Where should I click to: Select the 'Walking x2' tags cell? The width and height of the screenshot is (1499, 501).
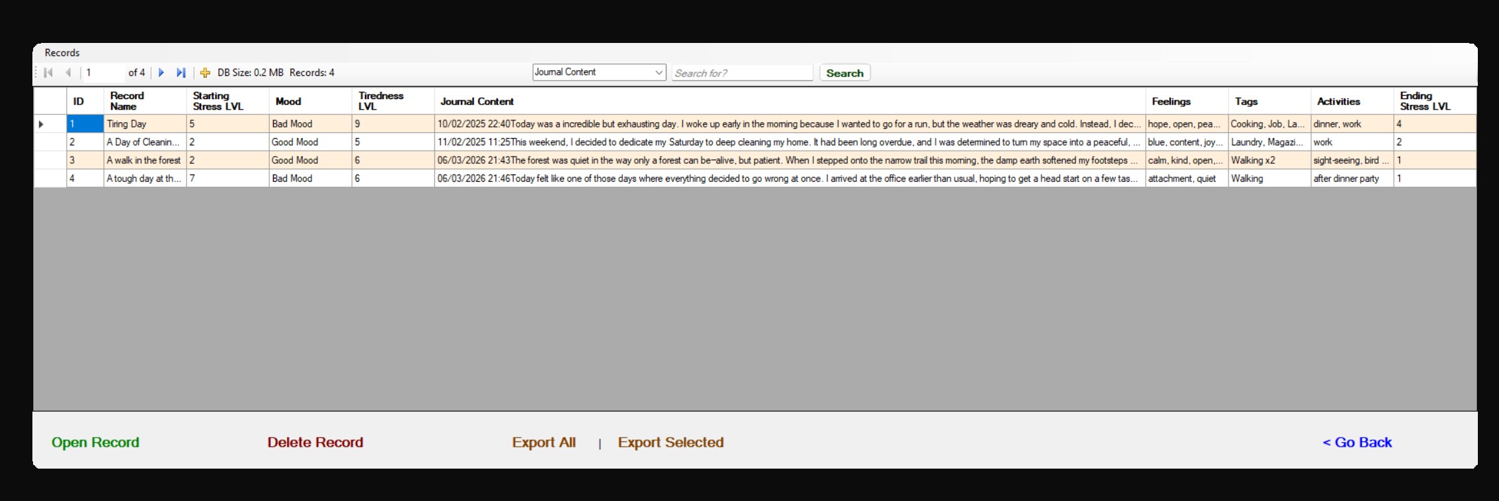(1270, 161)
